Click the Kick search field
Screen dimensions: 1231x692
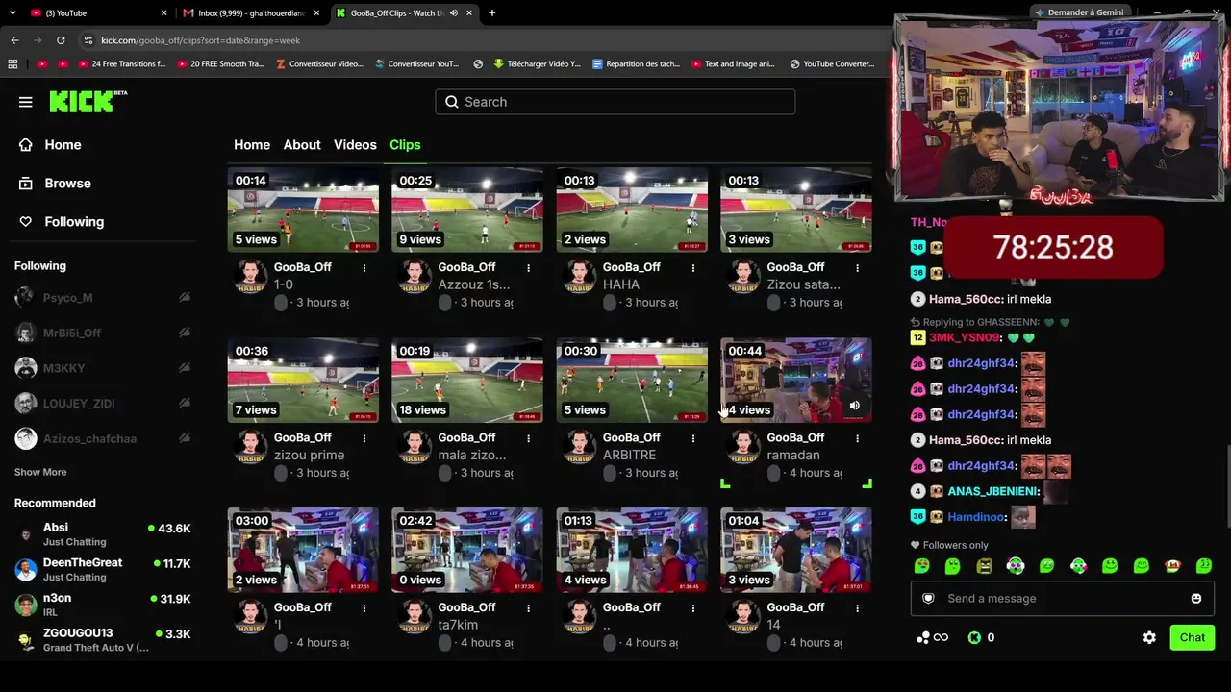click(x=615, y=102)
